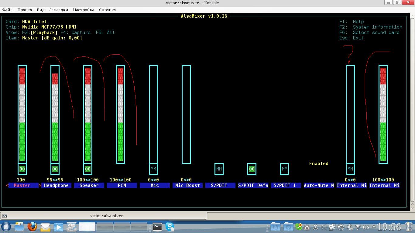Open the Настройка menu
The height and width of the screenshot is (233, 415).
coord(84,10)
